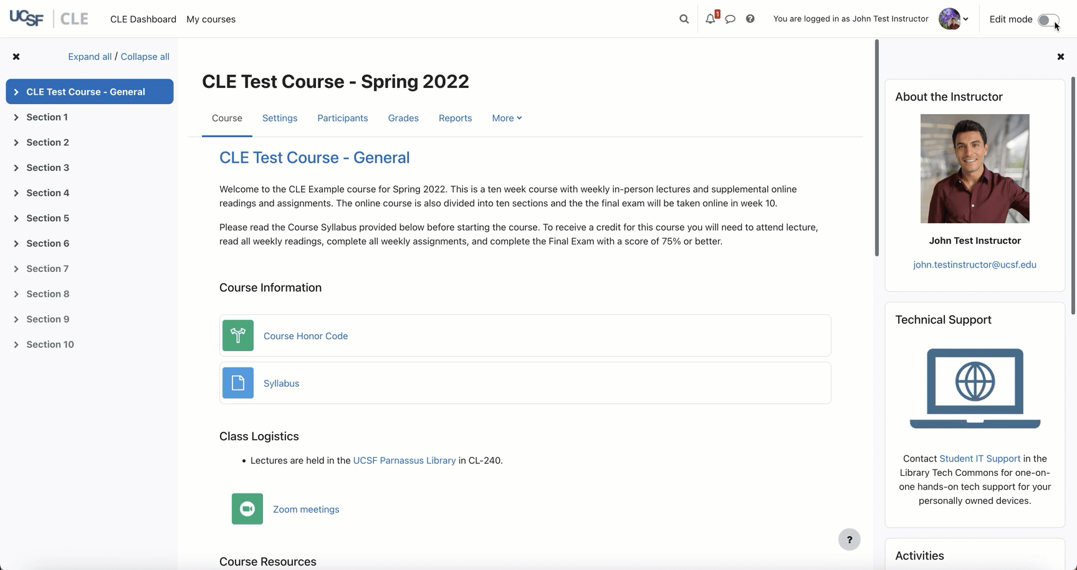Click the instructor photo
The image size is (1077, 570).
point(975,168)
